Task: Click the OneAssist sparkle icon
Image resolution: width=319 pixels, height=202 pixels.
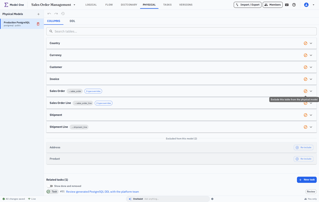Action: [x=130, y=199]
